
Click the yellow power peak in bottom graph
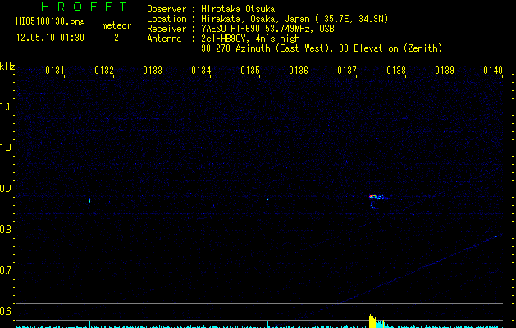coord(372,321)
